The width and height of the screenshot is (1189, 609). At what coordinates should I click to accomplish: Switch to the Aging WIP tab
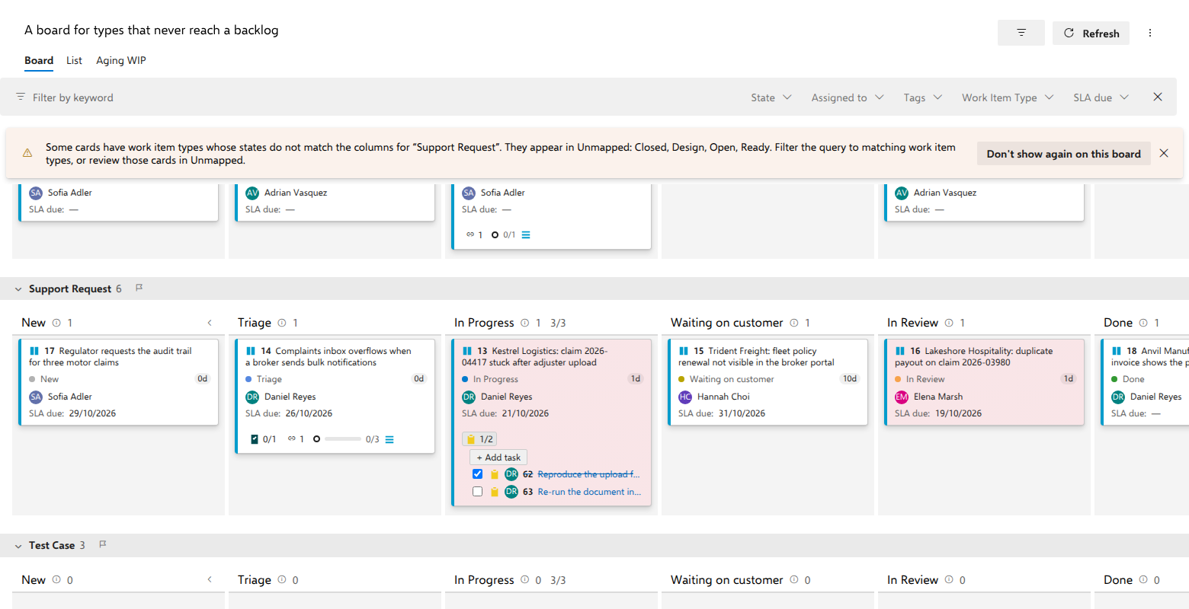click(x=121, y=60)
